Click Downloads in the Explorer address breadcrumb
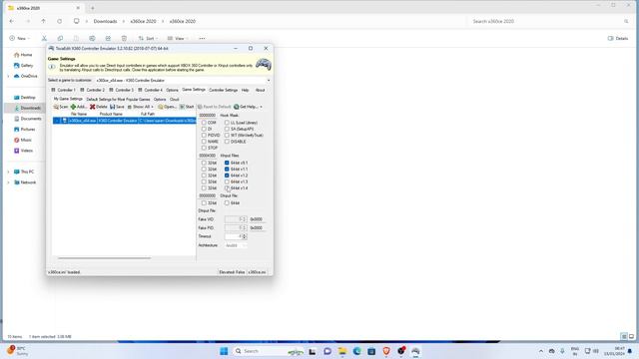This screenshot has width=639, height=359. pos(105,21)
